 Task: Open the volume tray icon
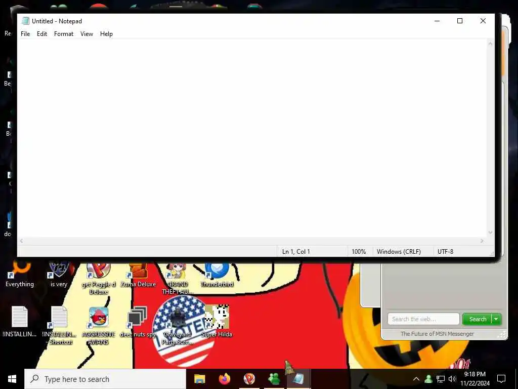click(452, 379)
